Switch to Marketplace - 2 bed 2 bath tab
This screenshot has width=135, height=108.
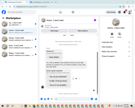[41, 2]
